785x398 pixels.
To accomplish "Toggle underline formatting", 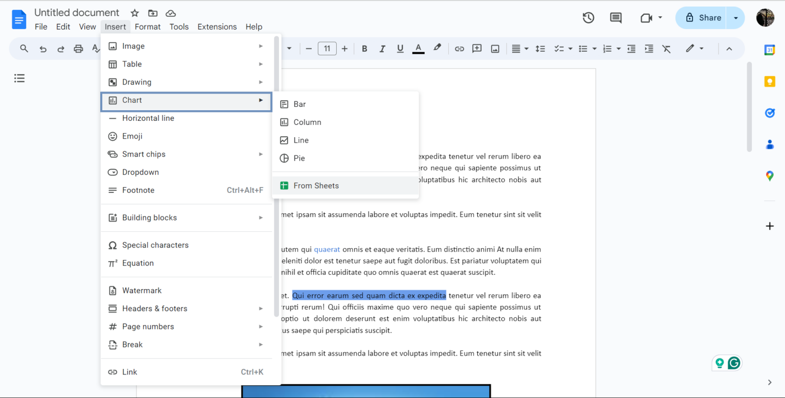I will [x=400, y=49].
